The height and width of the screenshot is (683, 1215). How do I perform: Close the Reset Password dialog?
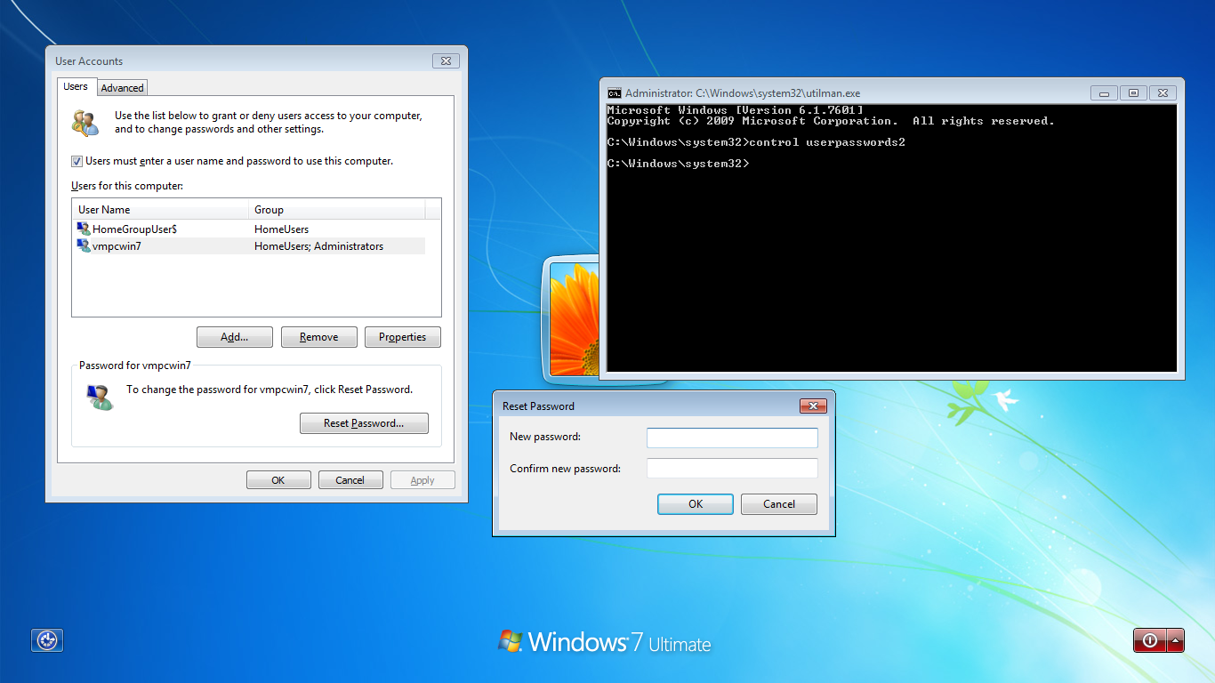(813, 406)
